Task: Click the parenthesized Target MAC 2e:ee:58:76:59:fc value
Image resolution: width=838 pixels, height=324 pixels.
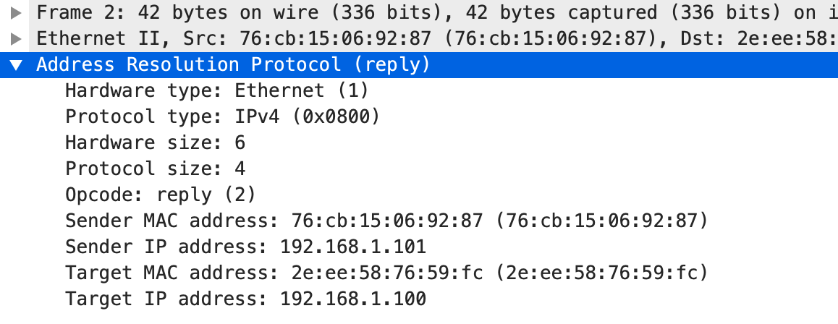Action: [601, 273]
